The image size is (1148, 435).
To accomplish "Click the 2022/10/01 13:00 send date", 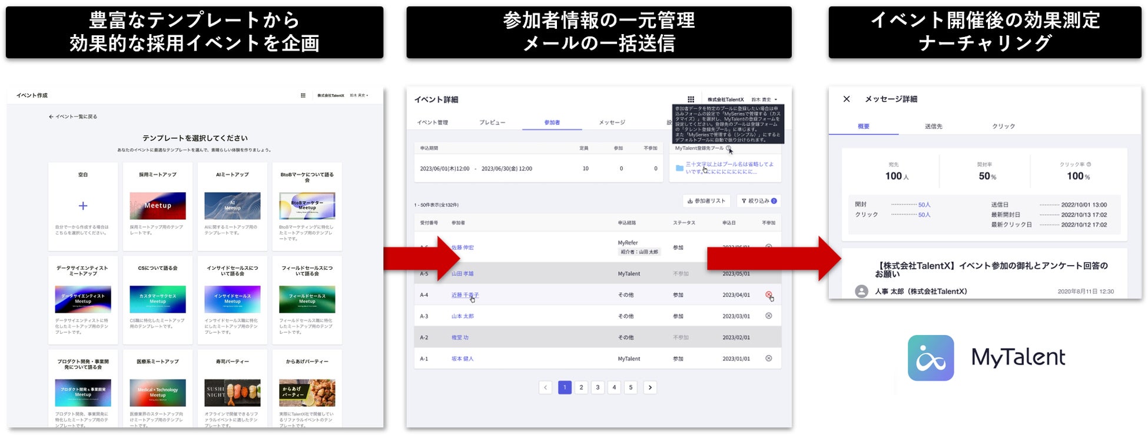I will [1084, 205].
